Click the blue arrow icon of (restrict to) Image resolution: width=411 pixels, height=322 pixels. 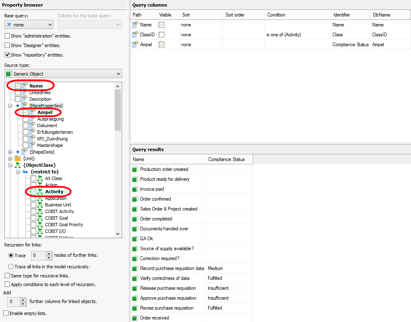click(26, 172)
